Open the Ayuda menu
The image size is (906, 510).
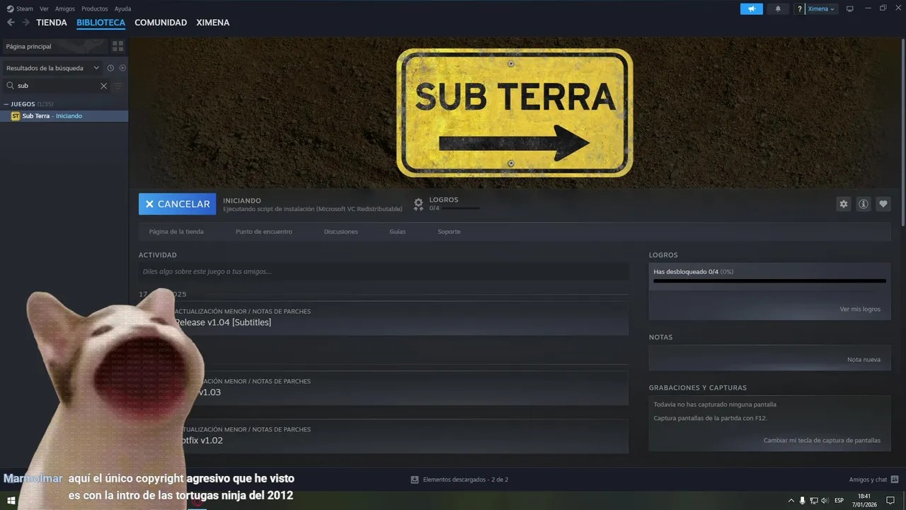tap(123, 9)
